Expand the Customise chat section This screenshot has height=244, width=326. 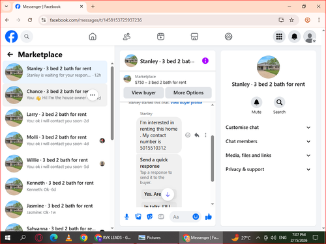(x=268, y=128)
